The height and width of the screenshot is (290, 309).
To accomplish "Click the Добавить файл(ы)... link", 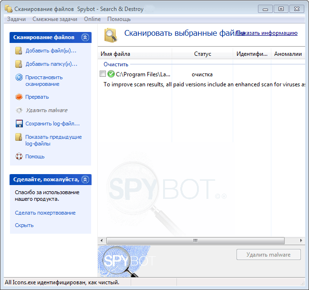I will point(51,51).
